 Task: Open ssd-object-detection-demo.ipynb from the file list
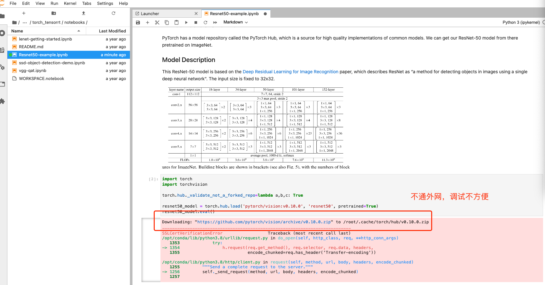pyautogui.click(x=52, y=63)
